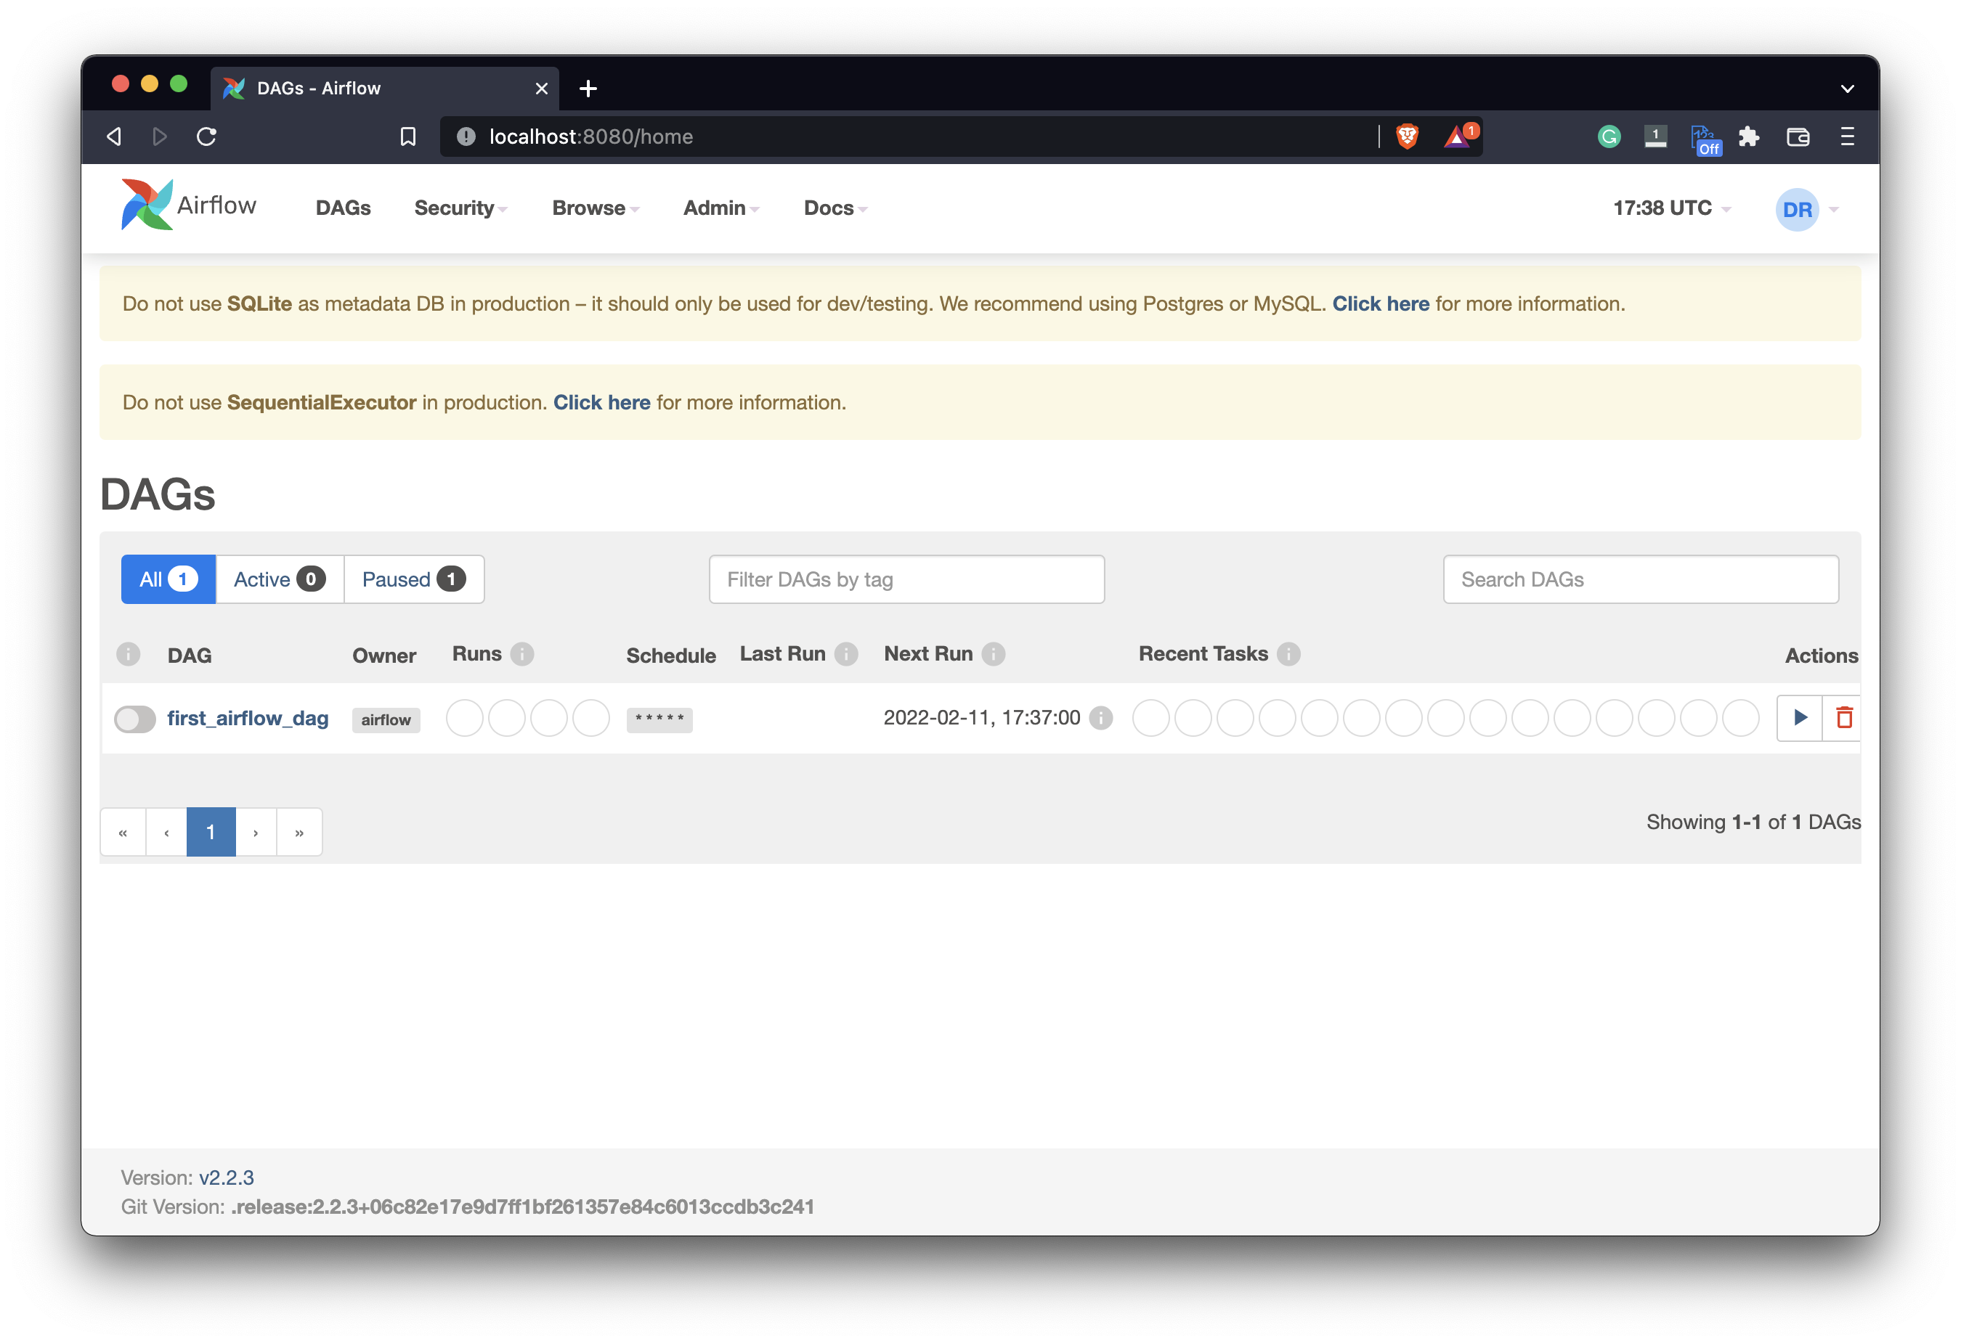This screenshot has height=1343, width=1961.
Task: Filter DAGs by Paused status
Action: 413,579
